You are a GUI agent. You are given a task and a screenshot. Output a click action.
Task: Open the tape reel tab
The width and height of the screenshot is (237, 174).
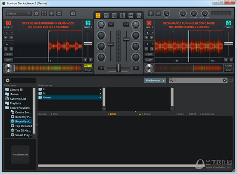[131, 15]
